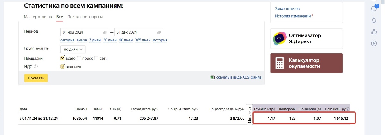Click the yellow Показать button

point(36,78)
